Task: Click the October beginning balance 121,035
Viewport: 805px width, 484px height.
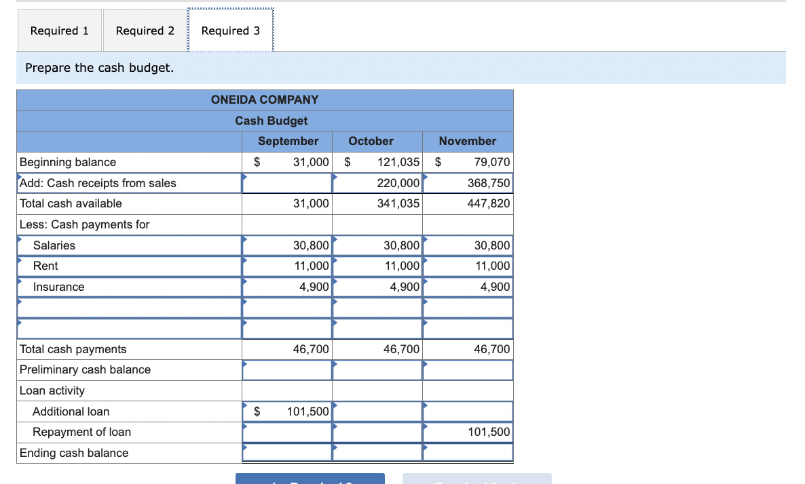Action: [x=398, y=162]
